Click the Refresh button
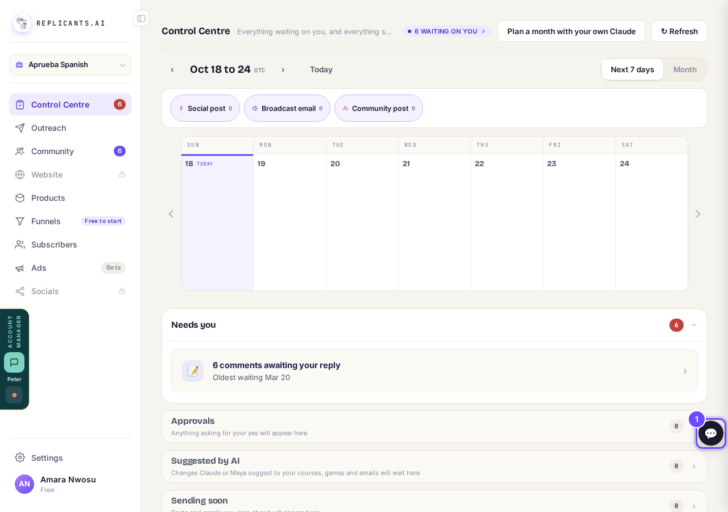The image size is (728, 512). [x=679, y=31]
